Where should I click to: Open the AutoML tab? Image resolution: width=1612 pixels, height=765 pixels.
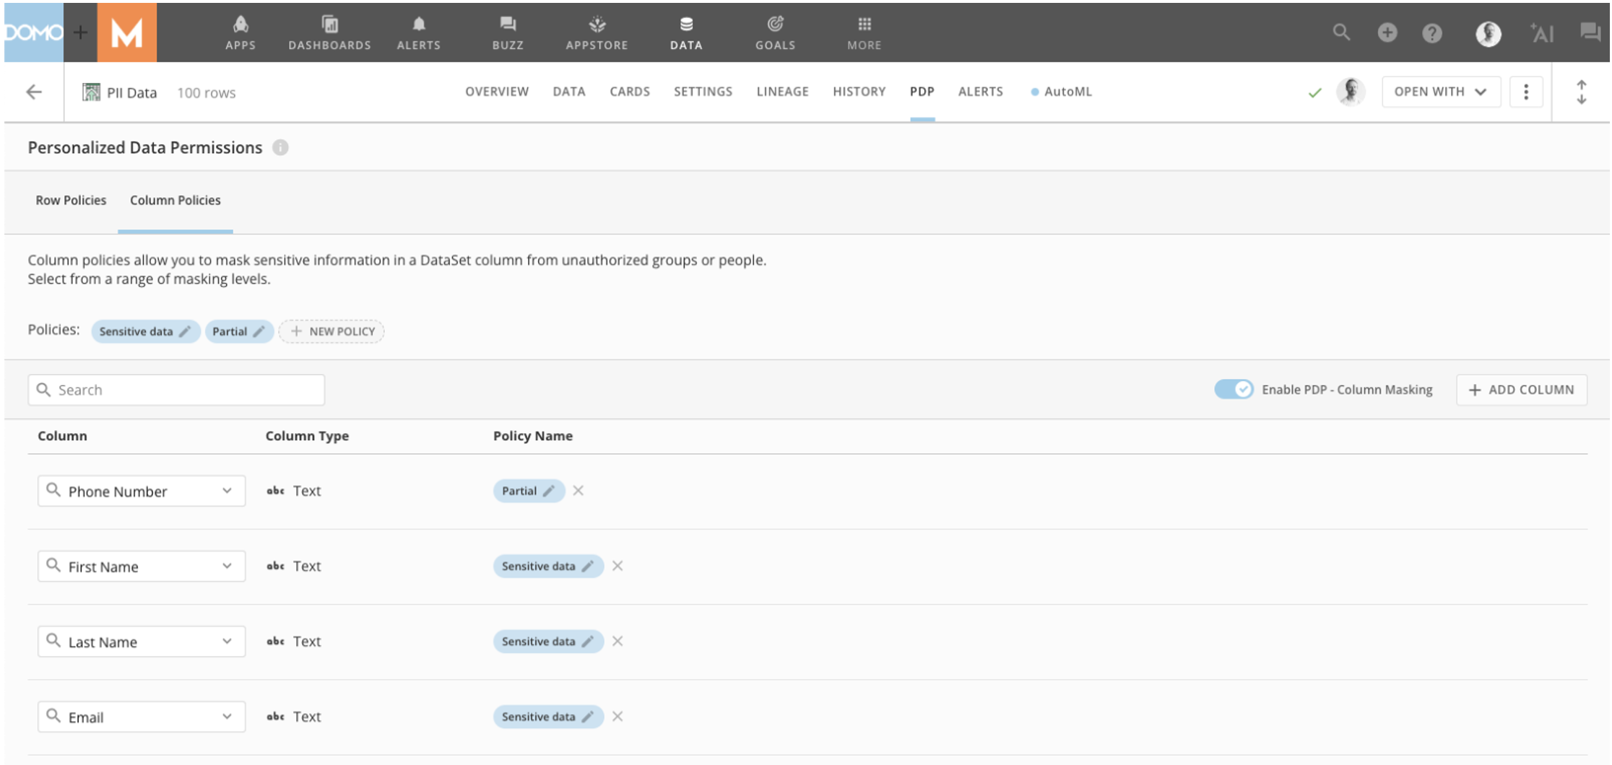[x=1062, y=92]
